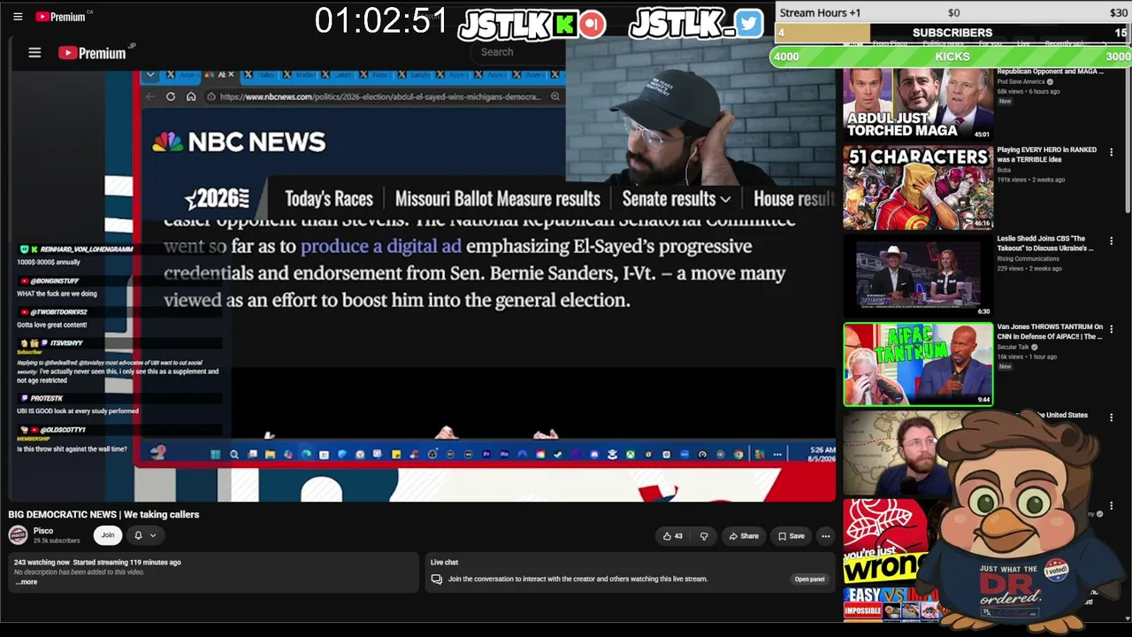The image size is (1132, 637).
Task: Select Today's Races in the NBC nav
Action: tap(329, 199)
